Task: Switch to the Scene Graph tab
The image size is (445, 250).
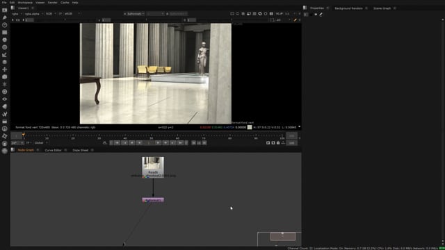Action: click(x=382, y=8)
